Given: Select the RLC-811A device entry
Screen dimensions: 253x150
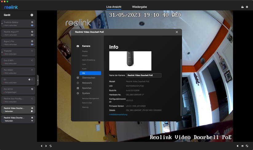Looking at the screenshot, I should 18,90.
